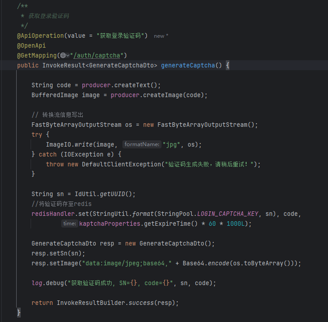Click the 1000L numeric literal
328x322 pixels.
click(x=236, y=224)
